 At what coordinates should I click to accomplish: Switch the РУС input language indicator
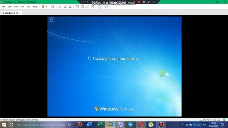tap(205, 125)
